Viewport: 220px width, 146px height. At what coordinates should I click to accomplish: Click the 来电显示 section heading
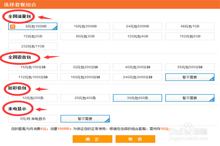point(17,109)
